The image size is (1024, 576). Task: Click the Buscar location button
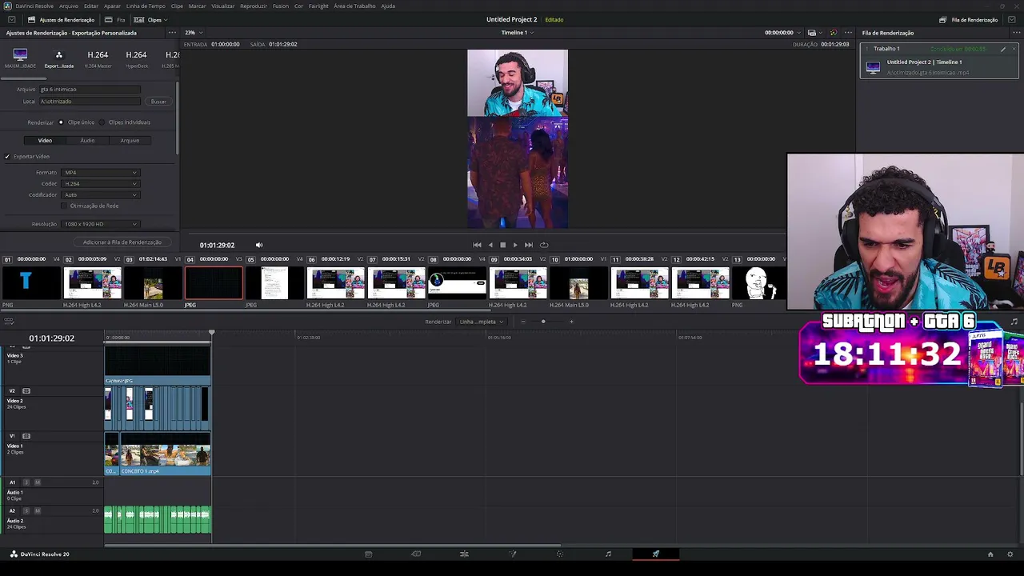coord(158,102)
